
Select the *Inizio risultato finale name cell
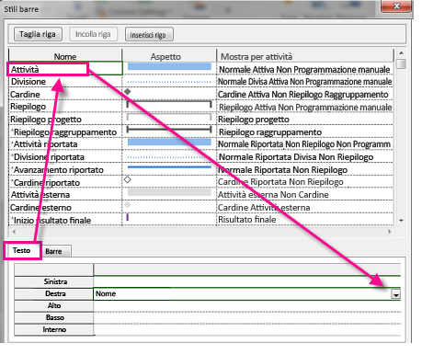(x=65, y=220)
